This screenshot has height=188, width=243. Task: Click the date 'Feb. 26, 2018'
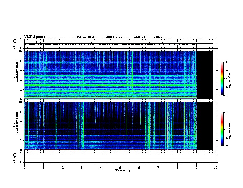[x=86, y=37]
